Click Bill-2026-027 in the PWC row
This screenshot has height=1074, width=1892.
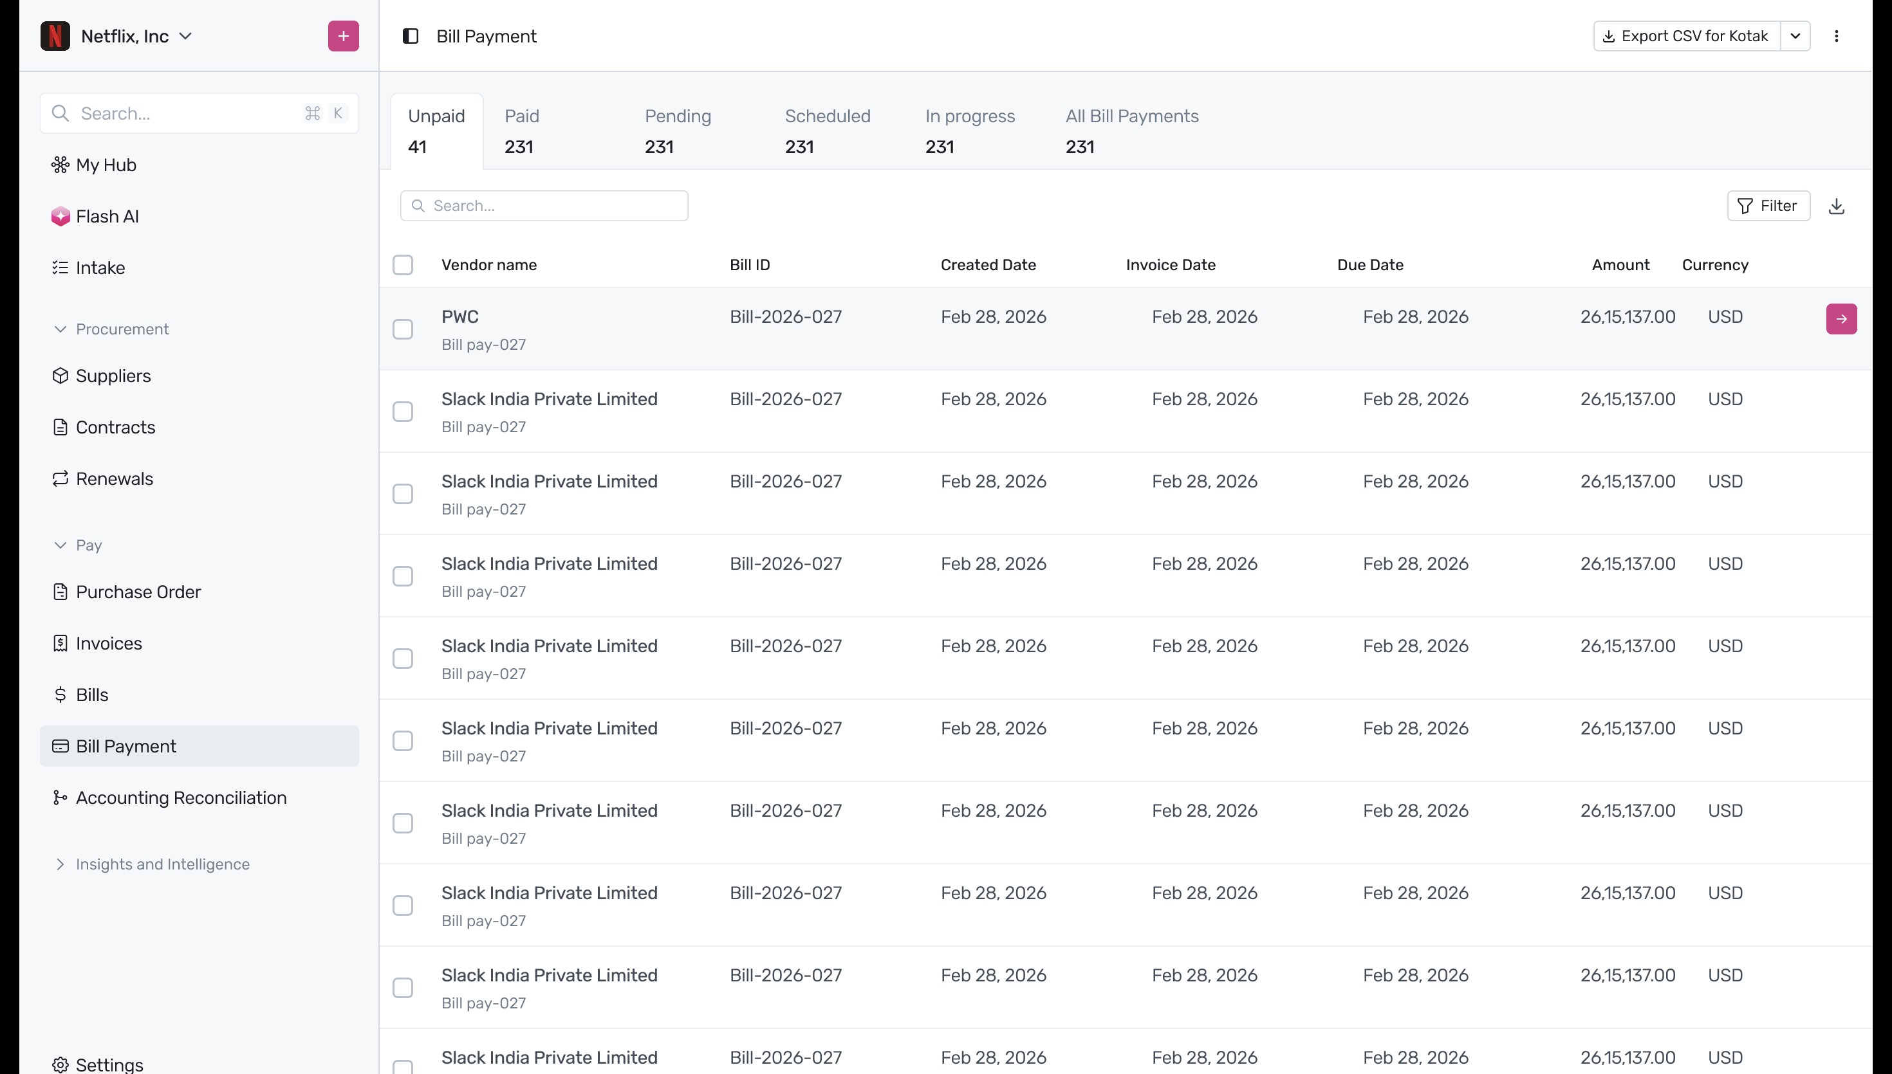pos(785,317)
